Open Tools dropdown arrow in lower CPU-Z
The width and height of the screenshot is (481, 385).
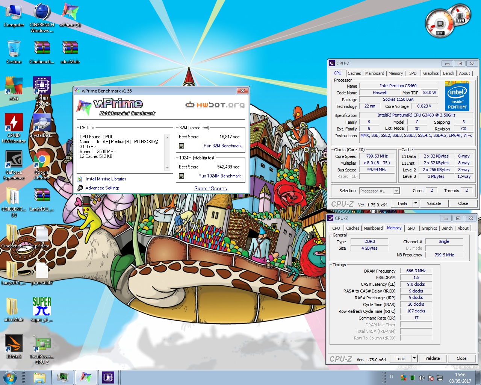point(414,358)
